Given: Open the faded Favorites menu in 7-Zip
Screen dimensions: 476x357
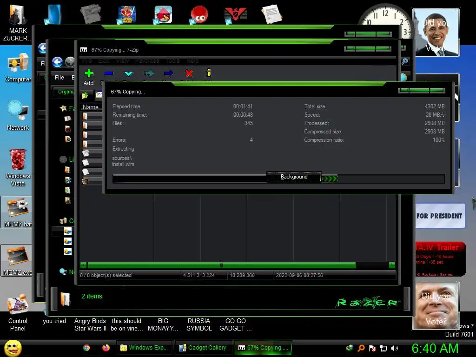Looking at the screenshot, I should tap(147, 61).
